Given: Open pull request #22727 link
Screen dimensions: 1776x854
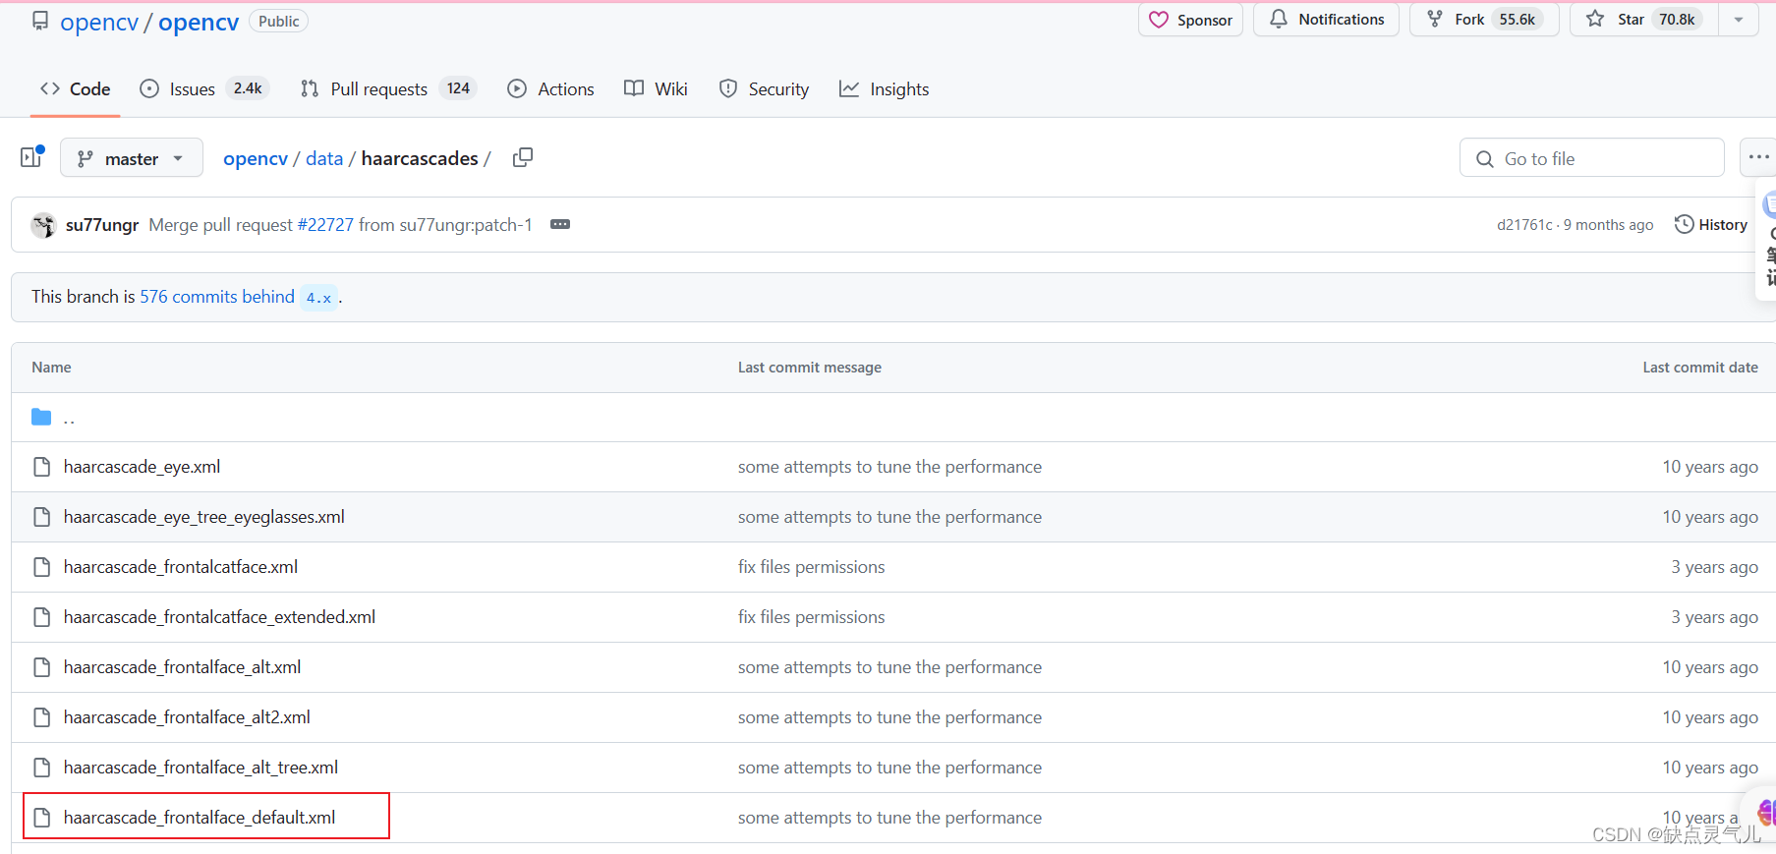Looking at the screenshot, I should (x=325, y=225).
